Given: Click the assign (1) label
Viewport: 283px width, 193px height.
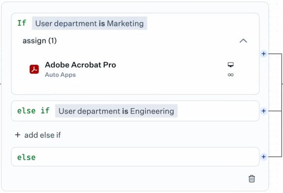Looking at the screenshot, I should click(x=39, y=41).
